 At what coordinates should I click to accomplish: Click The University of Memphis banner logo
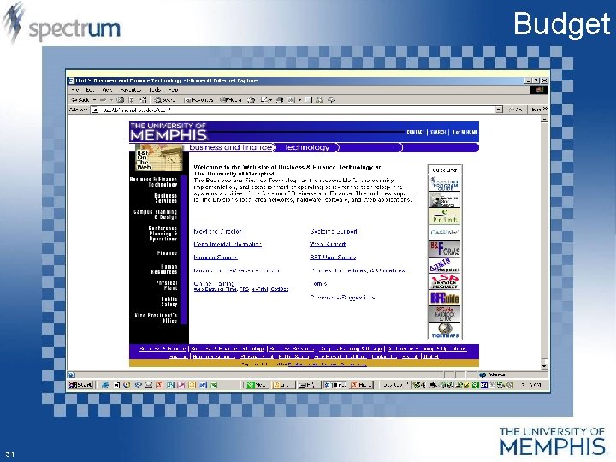click(169, 132)
